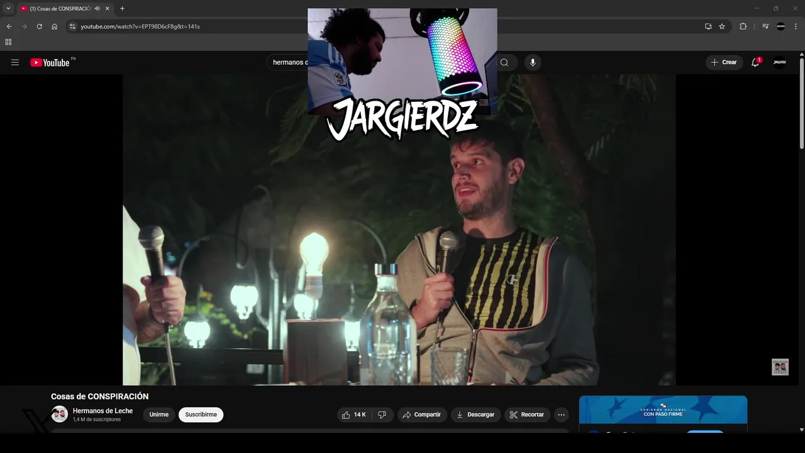Open the apps grid in bookmarks bar
Viewport: 805px width, 453px height.
click(x=8, y=42)
